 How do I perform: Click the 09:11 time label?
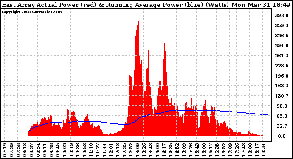(x=45, y=150)
